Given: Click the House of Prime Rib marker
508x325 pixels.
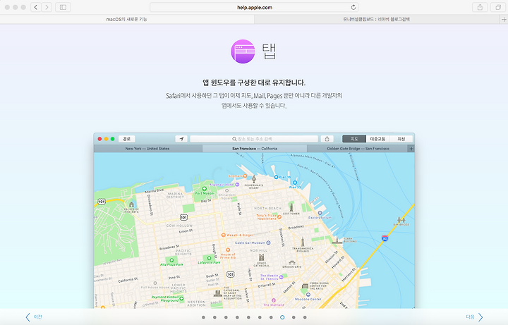Looking at the screenshot, I should [x=228, y=250].
